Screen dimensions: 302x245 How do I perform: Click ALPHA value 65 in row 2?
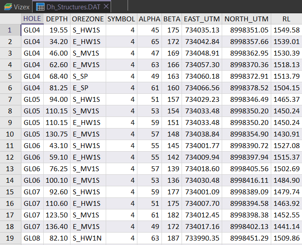click(149, 42)
